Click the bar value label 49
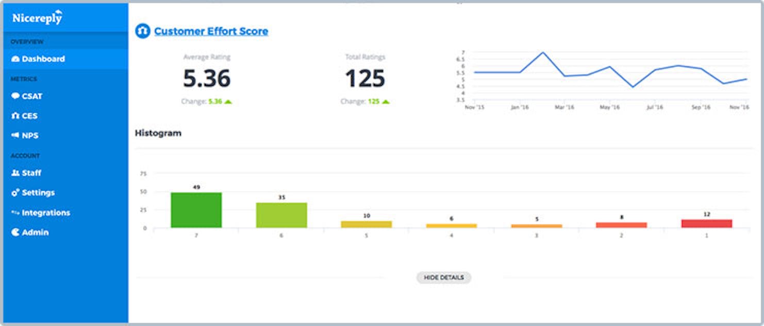 pos(196,187)
